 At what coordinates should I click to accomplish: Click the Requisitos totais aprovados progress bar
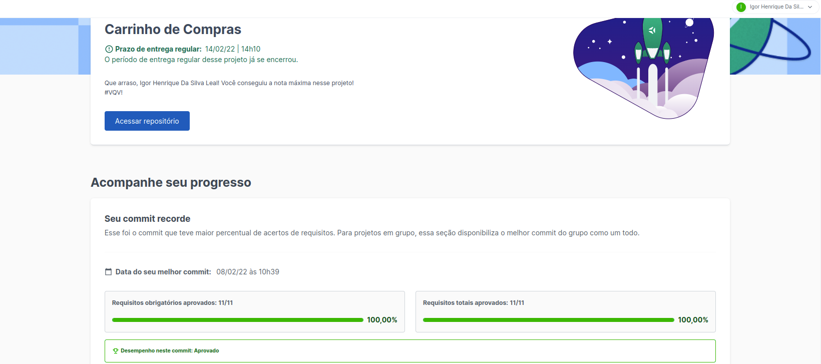click(x=549, y=320)
